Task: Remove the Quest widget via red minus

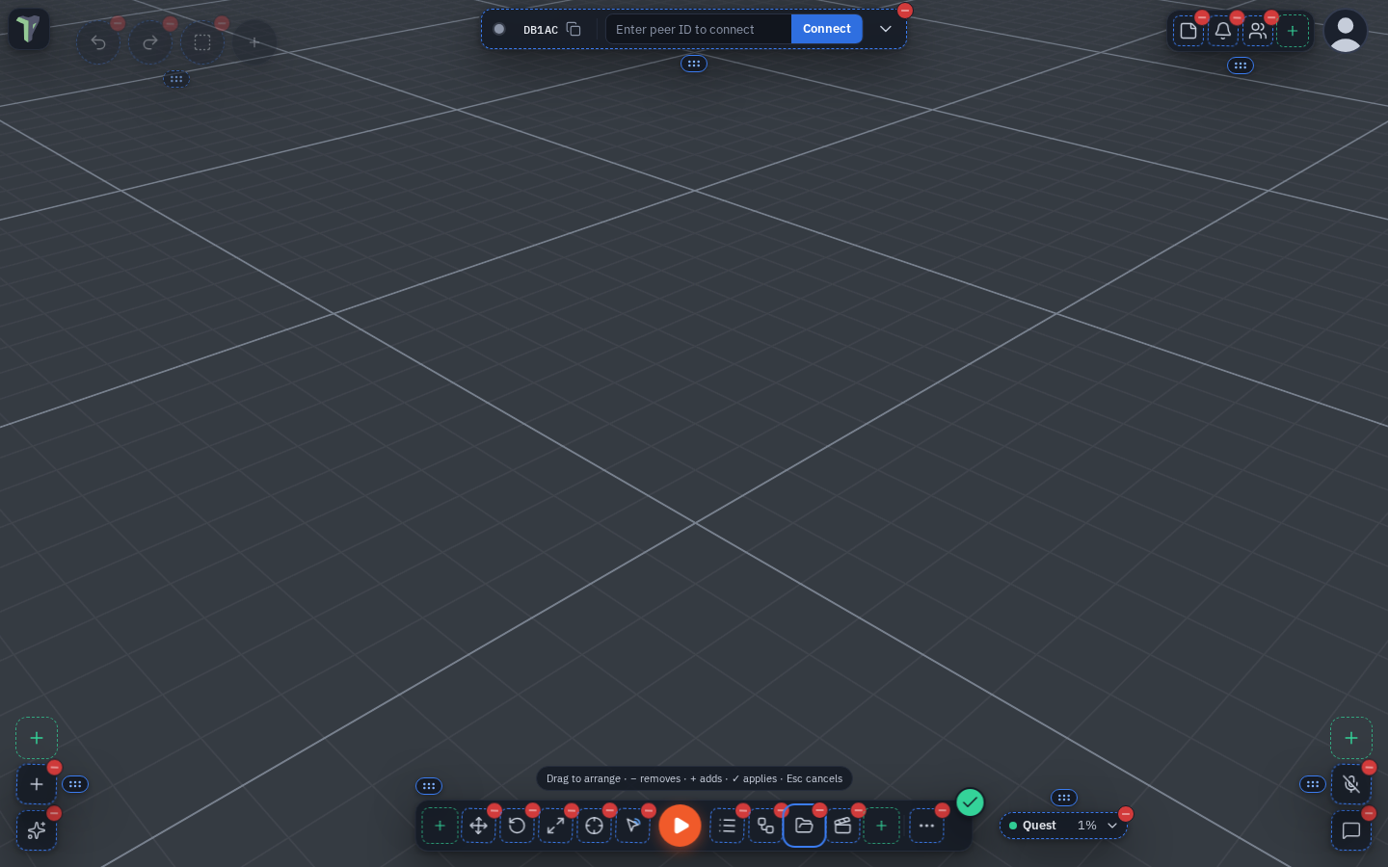Action: coord(1126,814)
